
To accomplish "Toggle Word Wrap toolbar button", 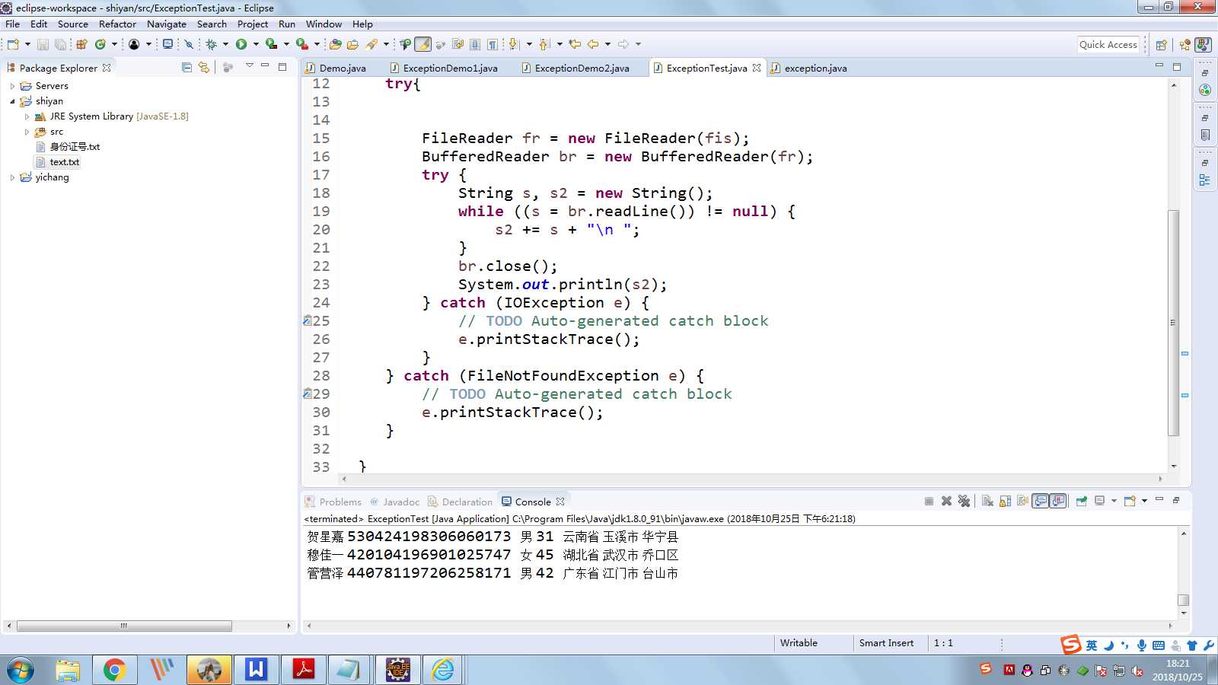I will point(458,44).
